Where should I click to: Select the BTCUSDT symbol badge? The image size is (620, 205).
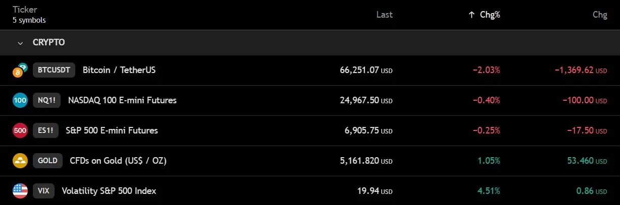(x=54, y=70)
